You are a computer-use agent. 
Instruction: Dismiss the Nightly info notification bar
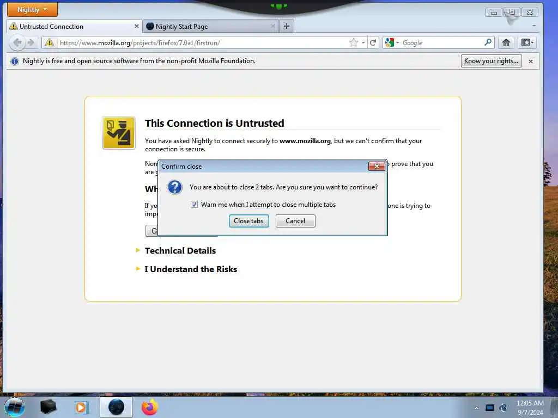pyautogui.click(x=531, y=62)
